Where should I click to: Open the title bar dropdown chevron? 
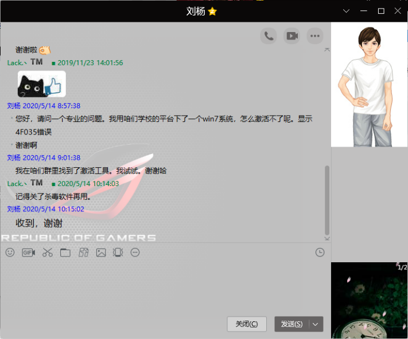click(x=346, y=11)
